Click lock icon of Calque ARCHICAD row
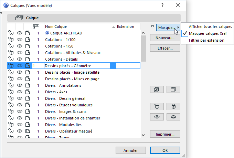Screen dimensions: 234x158 coord(11,33)
